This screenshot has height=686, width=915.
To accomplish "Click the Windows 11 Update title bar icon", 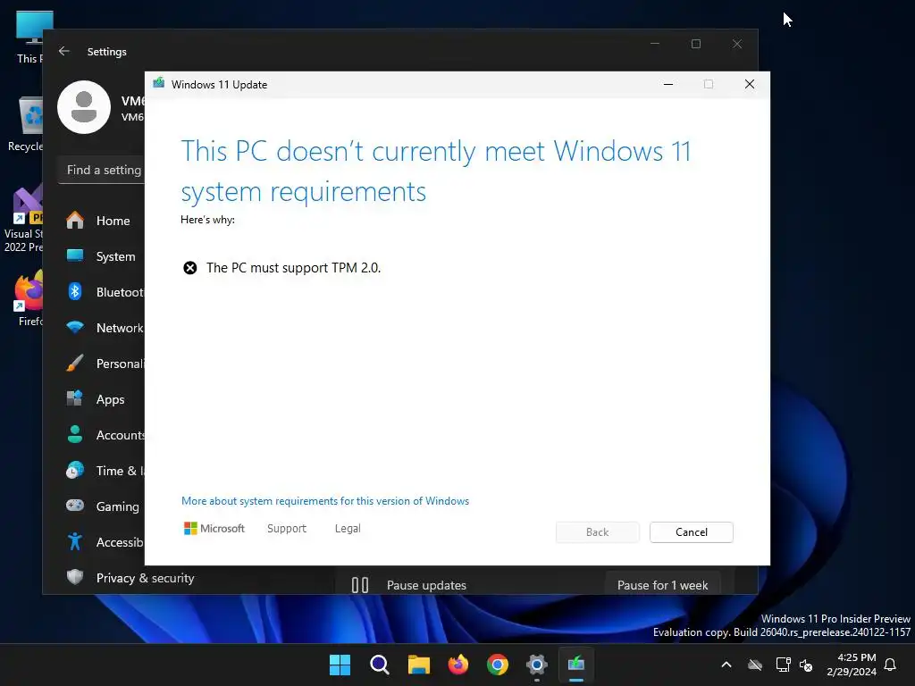I will coord(159,83).
